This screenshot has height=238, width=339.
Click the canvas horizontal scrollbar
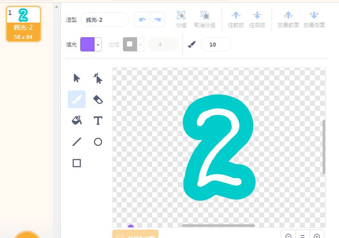point(218,226)
